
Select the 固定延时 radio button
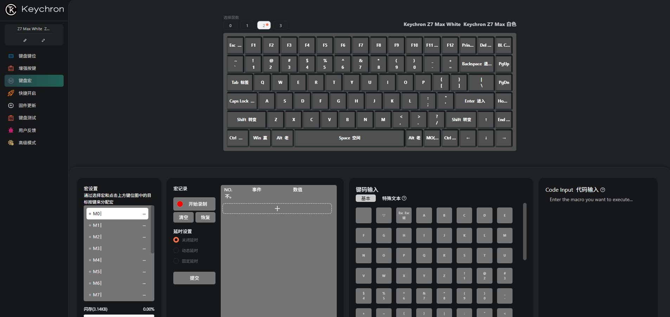(176, 261)
